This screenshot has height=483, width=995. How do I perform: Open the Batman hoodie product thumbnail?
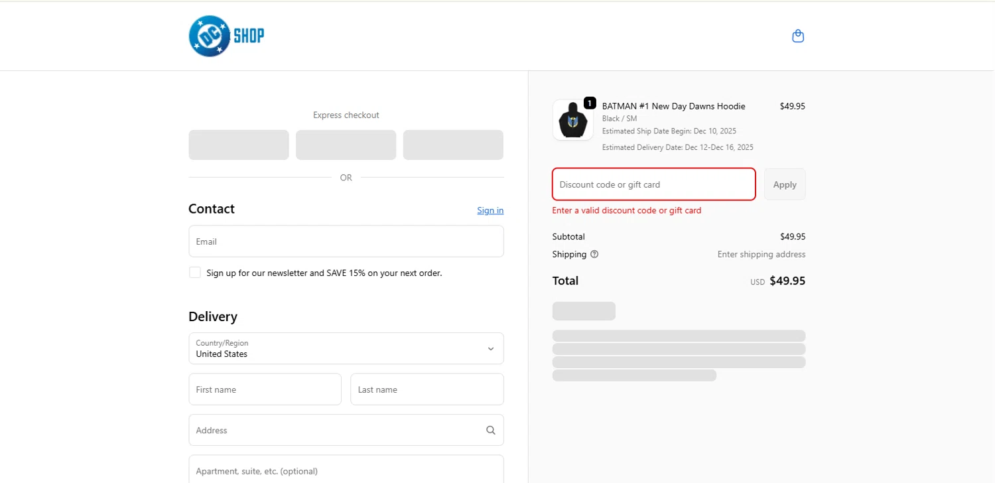pos(573,120)
